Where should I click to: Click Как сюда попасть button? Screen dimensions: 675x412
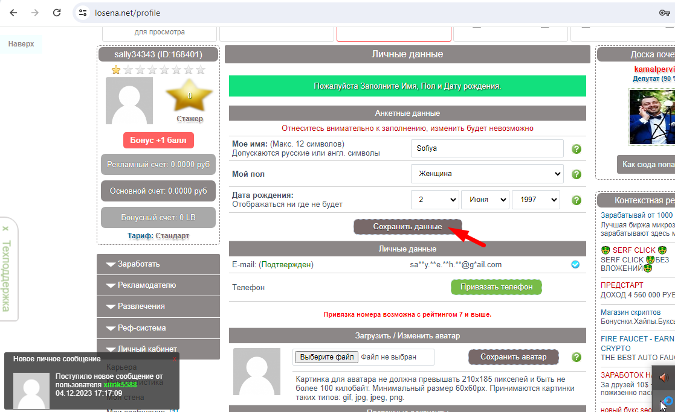(x=646, y=165)
